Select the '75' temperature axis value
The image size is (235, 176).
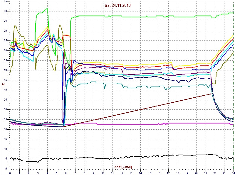click(5, 21)
